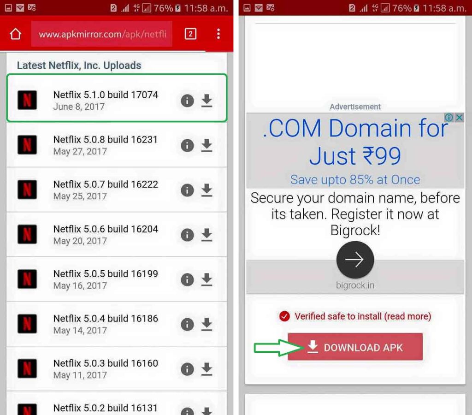
Task: Tap Netflix logo of 5.0.6 build 16204
Action: click(27, 234)
